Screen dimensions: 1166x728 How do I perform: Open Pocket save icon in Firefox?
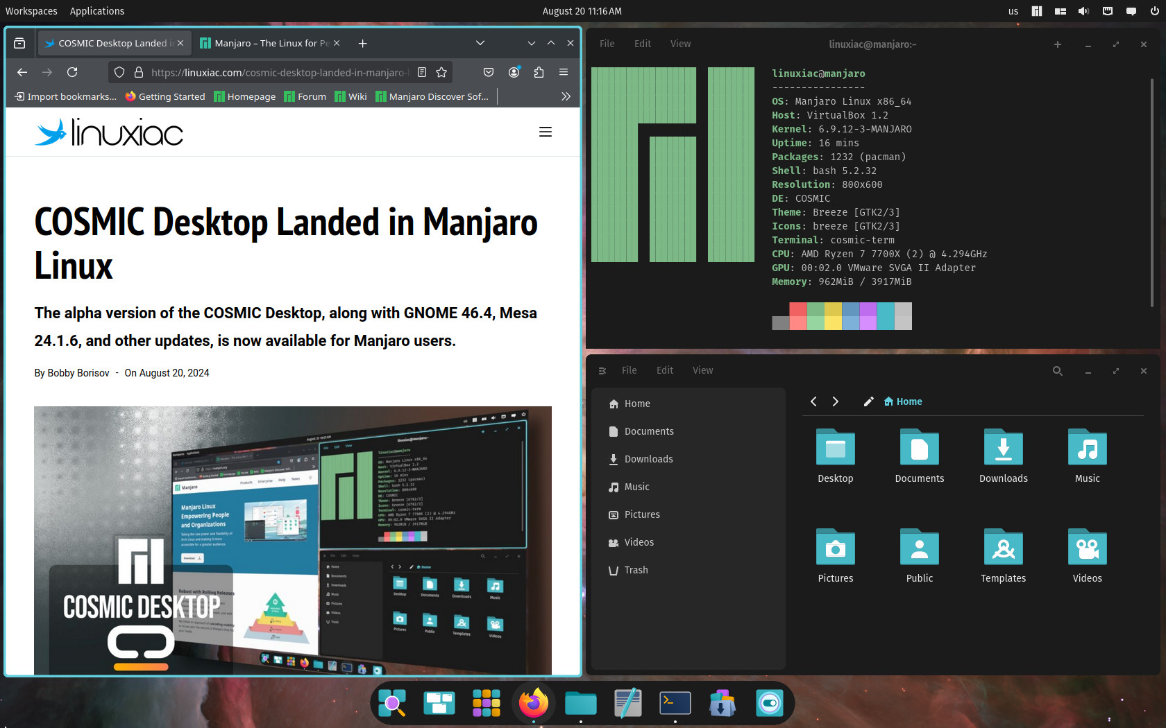tap(489, 72)
